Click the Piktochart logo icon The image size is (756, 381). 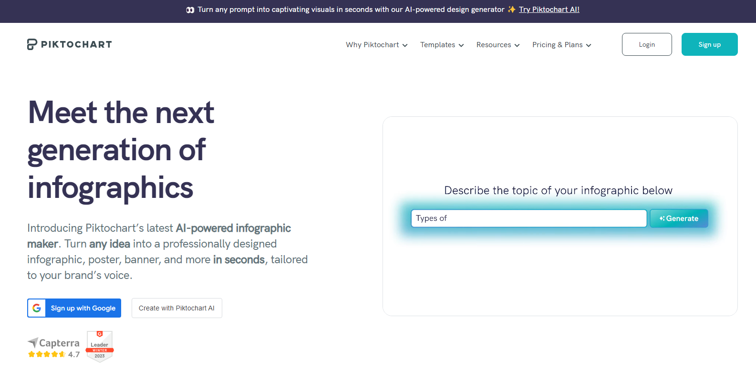(x=32, y=44)
